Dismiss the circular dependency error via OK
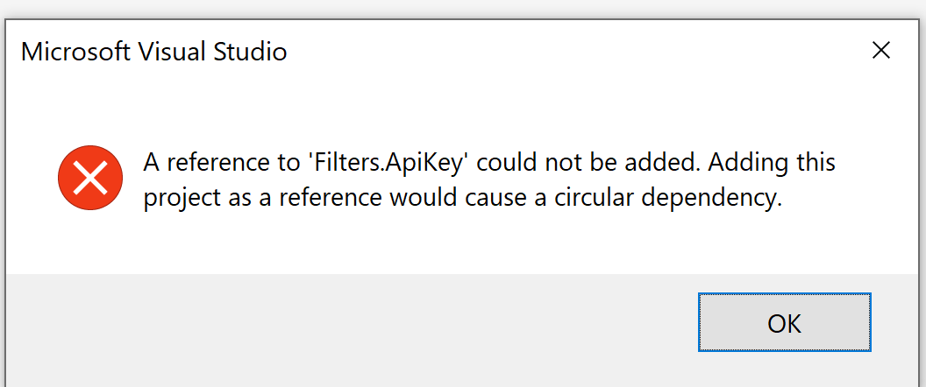926x387 pixels. click(784, 322)
